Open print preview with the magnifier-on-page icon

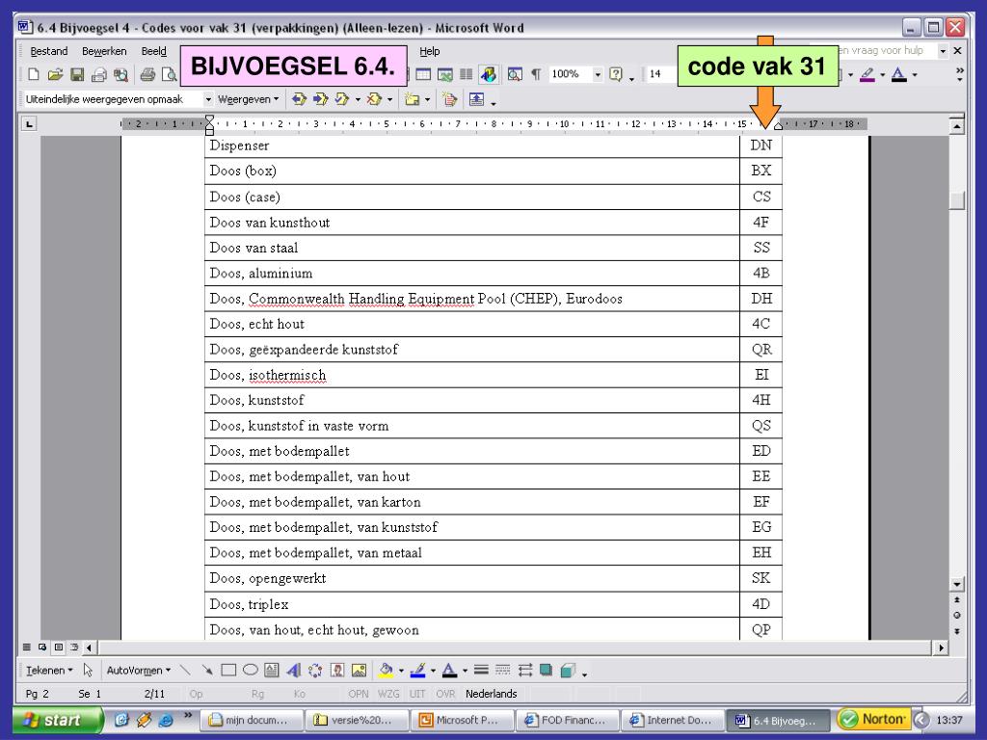[x=169, y=75]
